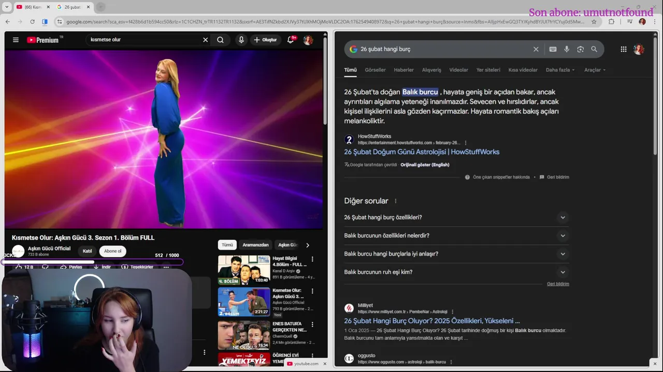This screenshot has width=663, height=372.
Task: Select the Aramanızdan filter chip
Action: [x=256, y=245]
